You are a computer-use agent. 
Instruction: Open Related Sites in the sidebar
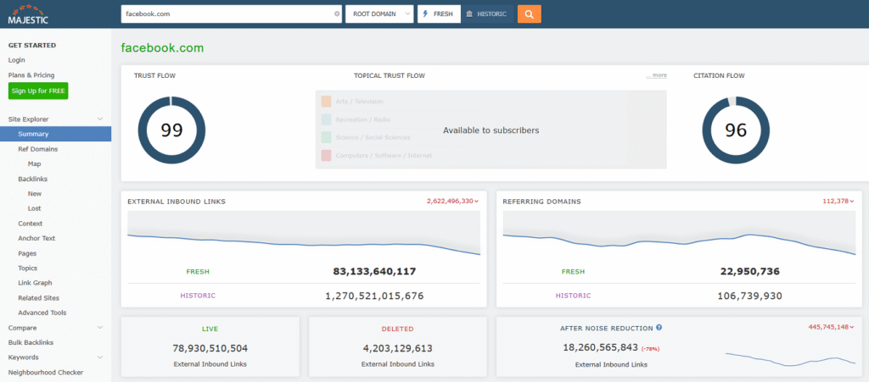click(39, 298)
